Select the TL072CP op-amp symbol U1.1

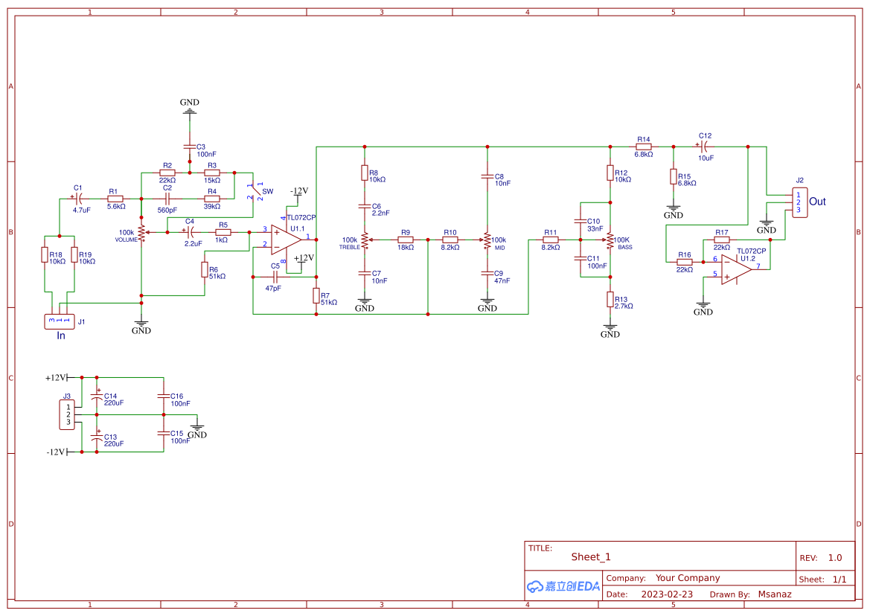[281, 240]
